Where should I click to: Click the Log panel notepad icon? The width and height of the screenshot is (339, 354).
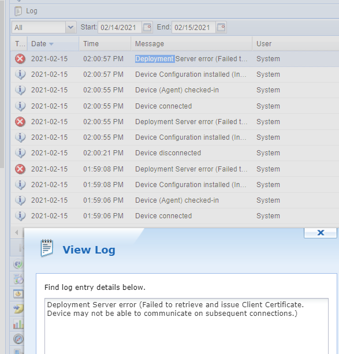[x=18, y=11]
